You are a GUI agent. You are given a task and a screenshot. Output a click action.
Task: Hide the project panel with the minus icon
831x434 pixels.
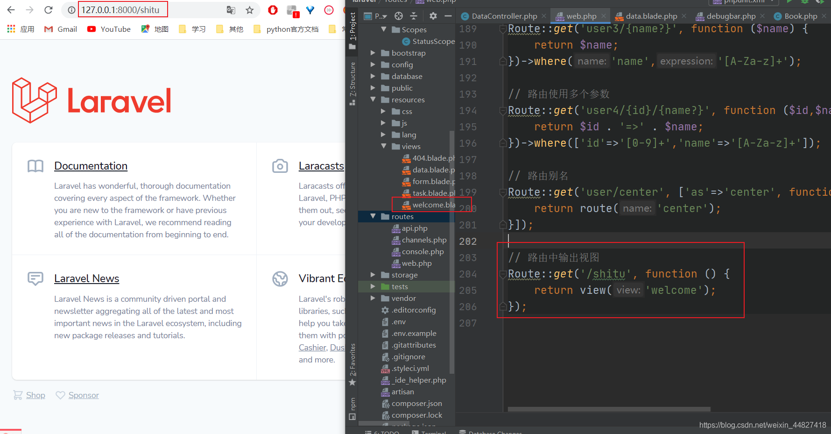click(448, 16)
